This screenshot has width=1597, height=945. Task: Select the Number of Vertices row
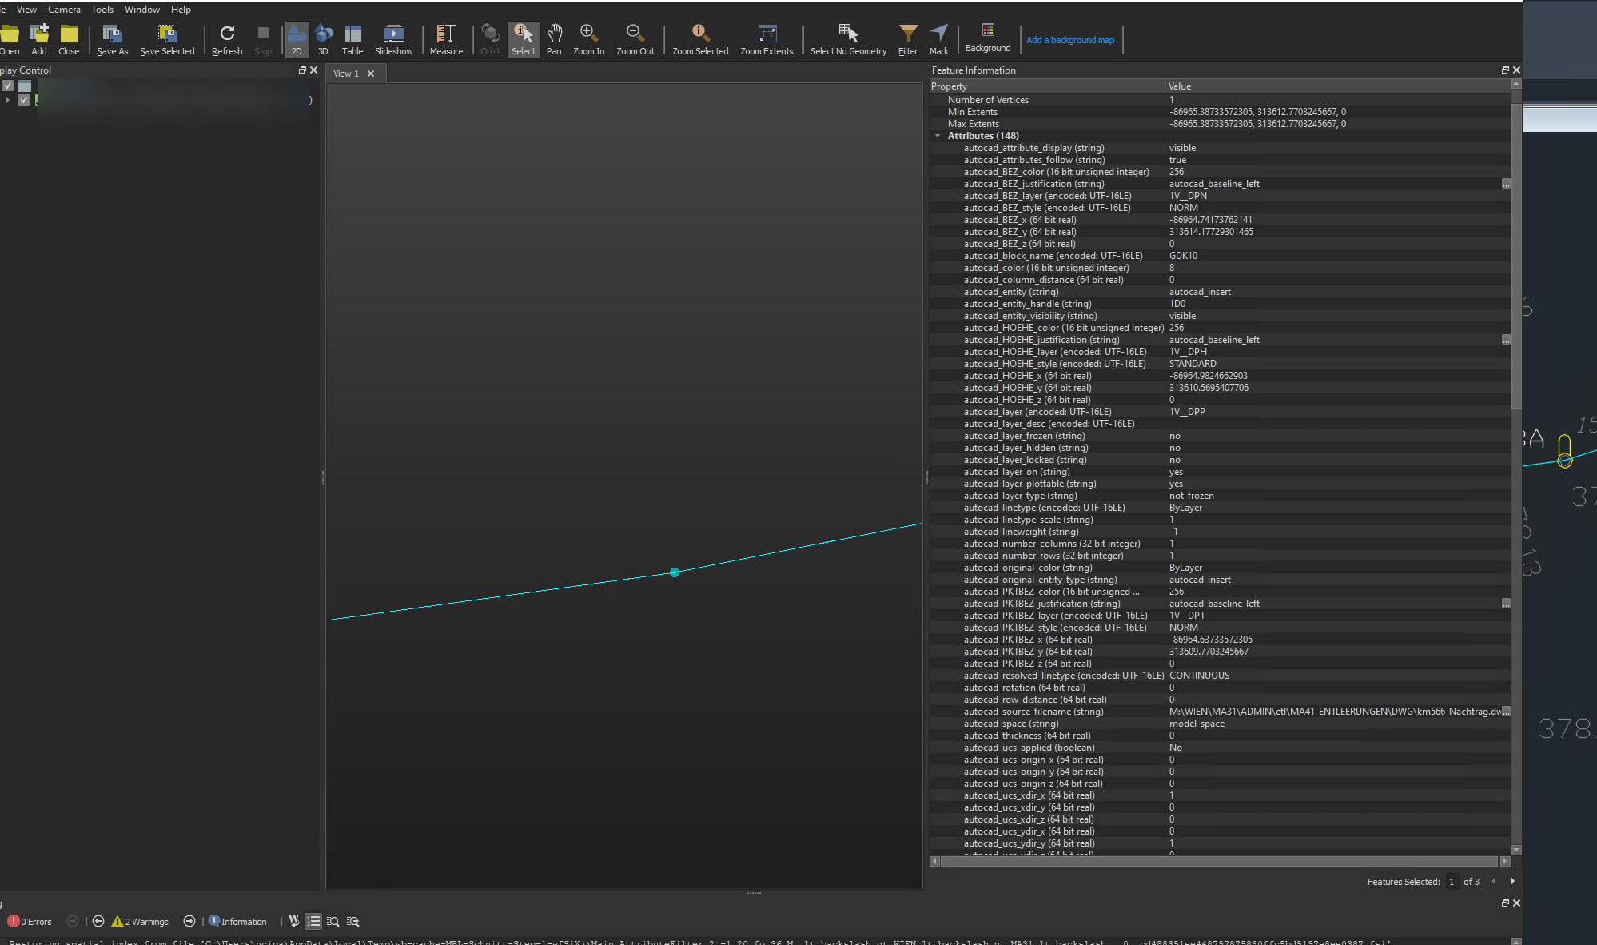[1220, 100]
